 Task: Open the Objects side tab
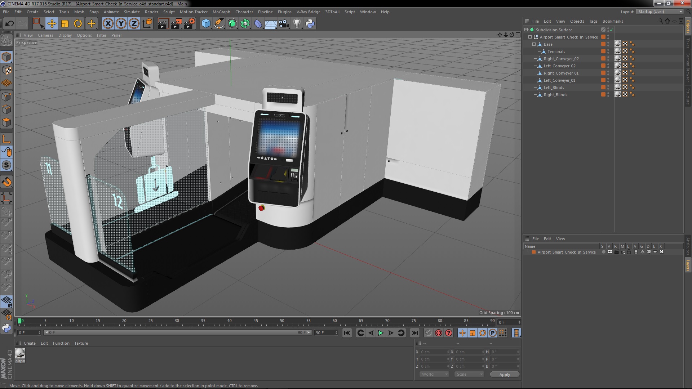pyautogui.click(x=688, y=26)
